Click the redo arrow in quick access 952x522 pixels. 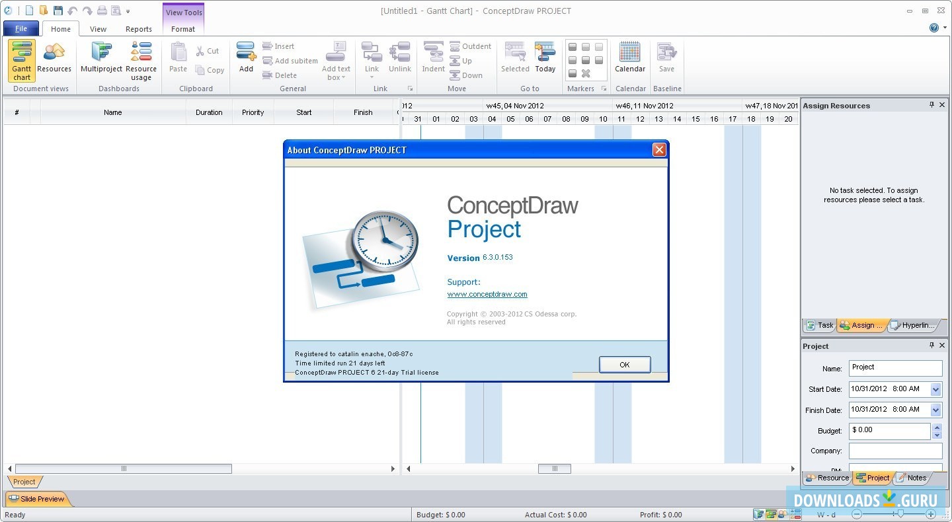87,11
